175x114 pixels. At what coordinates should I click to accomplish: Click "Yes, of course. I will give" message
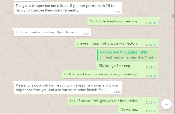(x=113, y=101)
